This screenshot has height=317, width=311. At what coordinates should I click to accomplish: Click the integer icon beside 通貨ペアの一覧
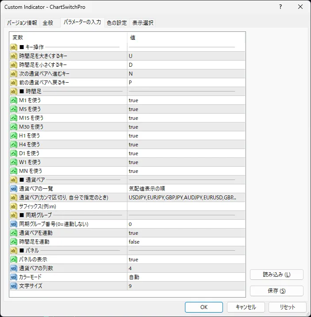coord(14,189)
